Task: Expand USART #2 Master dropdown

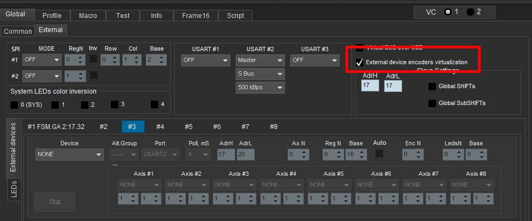Action: [x=260, y=60]
